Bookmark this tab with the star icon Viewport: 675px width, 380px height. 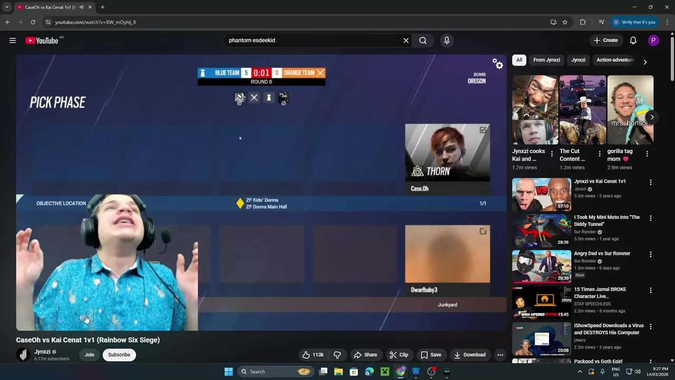pos(565,22)
